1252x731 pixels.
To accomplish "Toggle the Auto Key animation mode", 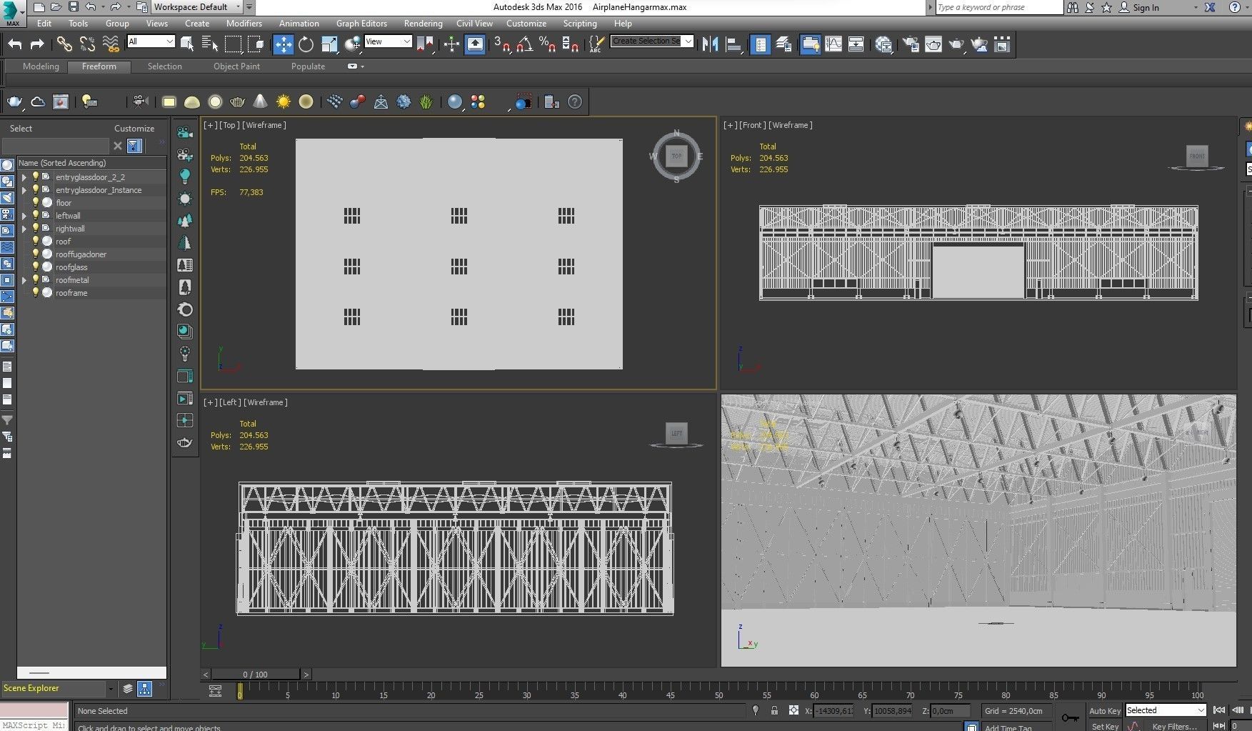I will point(1104,710).
